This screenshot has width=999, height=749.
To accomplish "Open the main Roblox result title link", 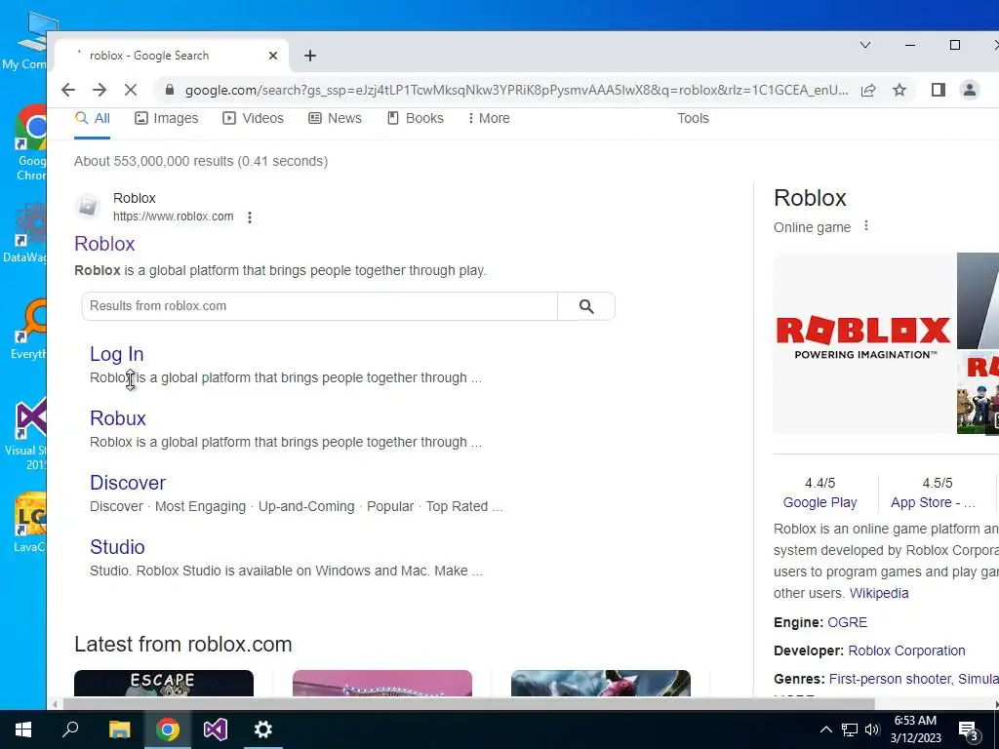I will (104, 244).
